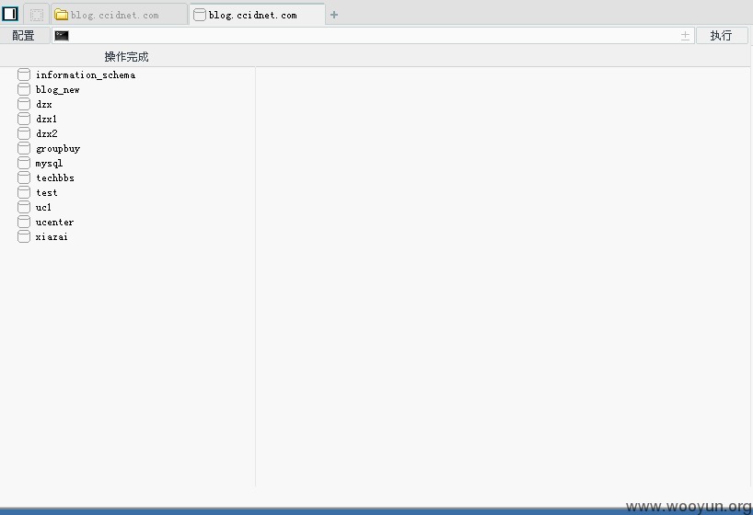753x515 pixels.
Task: Click uc1 database icon
Action: pos(24,207)
